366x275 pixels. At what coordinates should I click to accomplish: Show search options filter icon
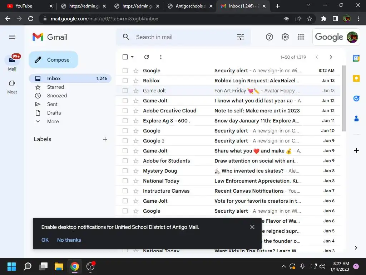pyautogui.click(x=241, y=37)
